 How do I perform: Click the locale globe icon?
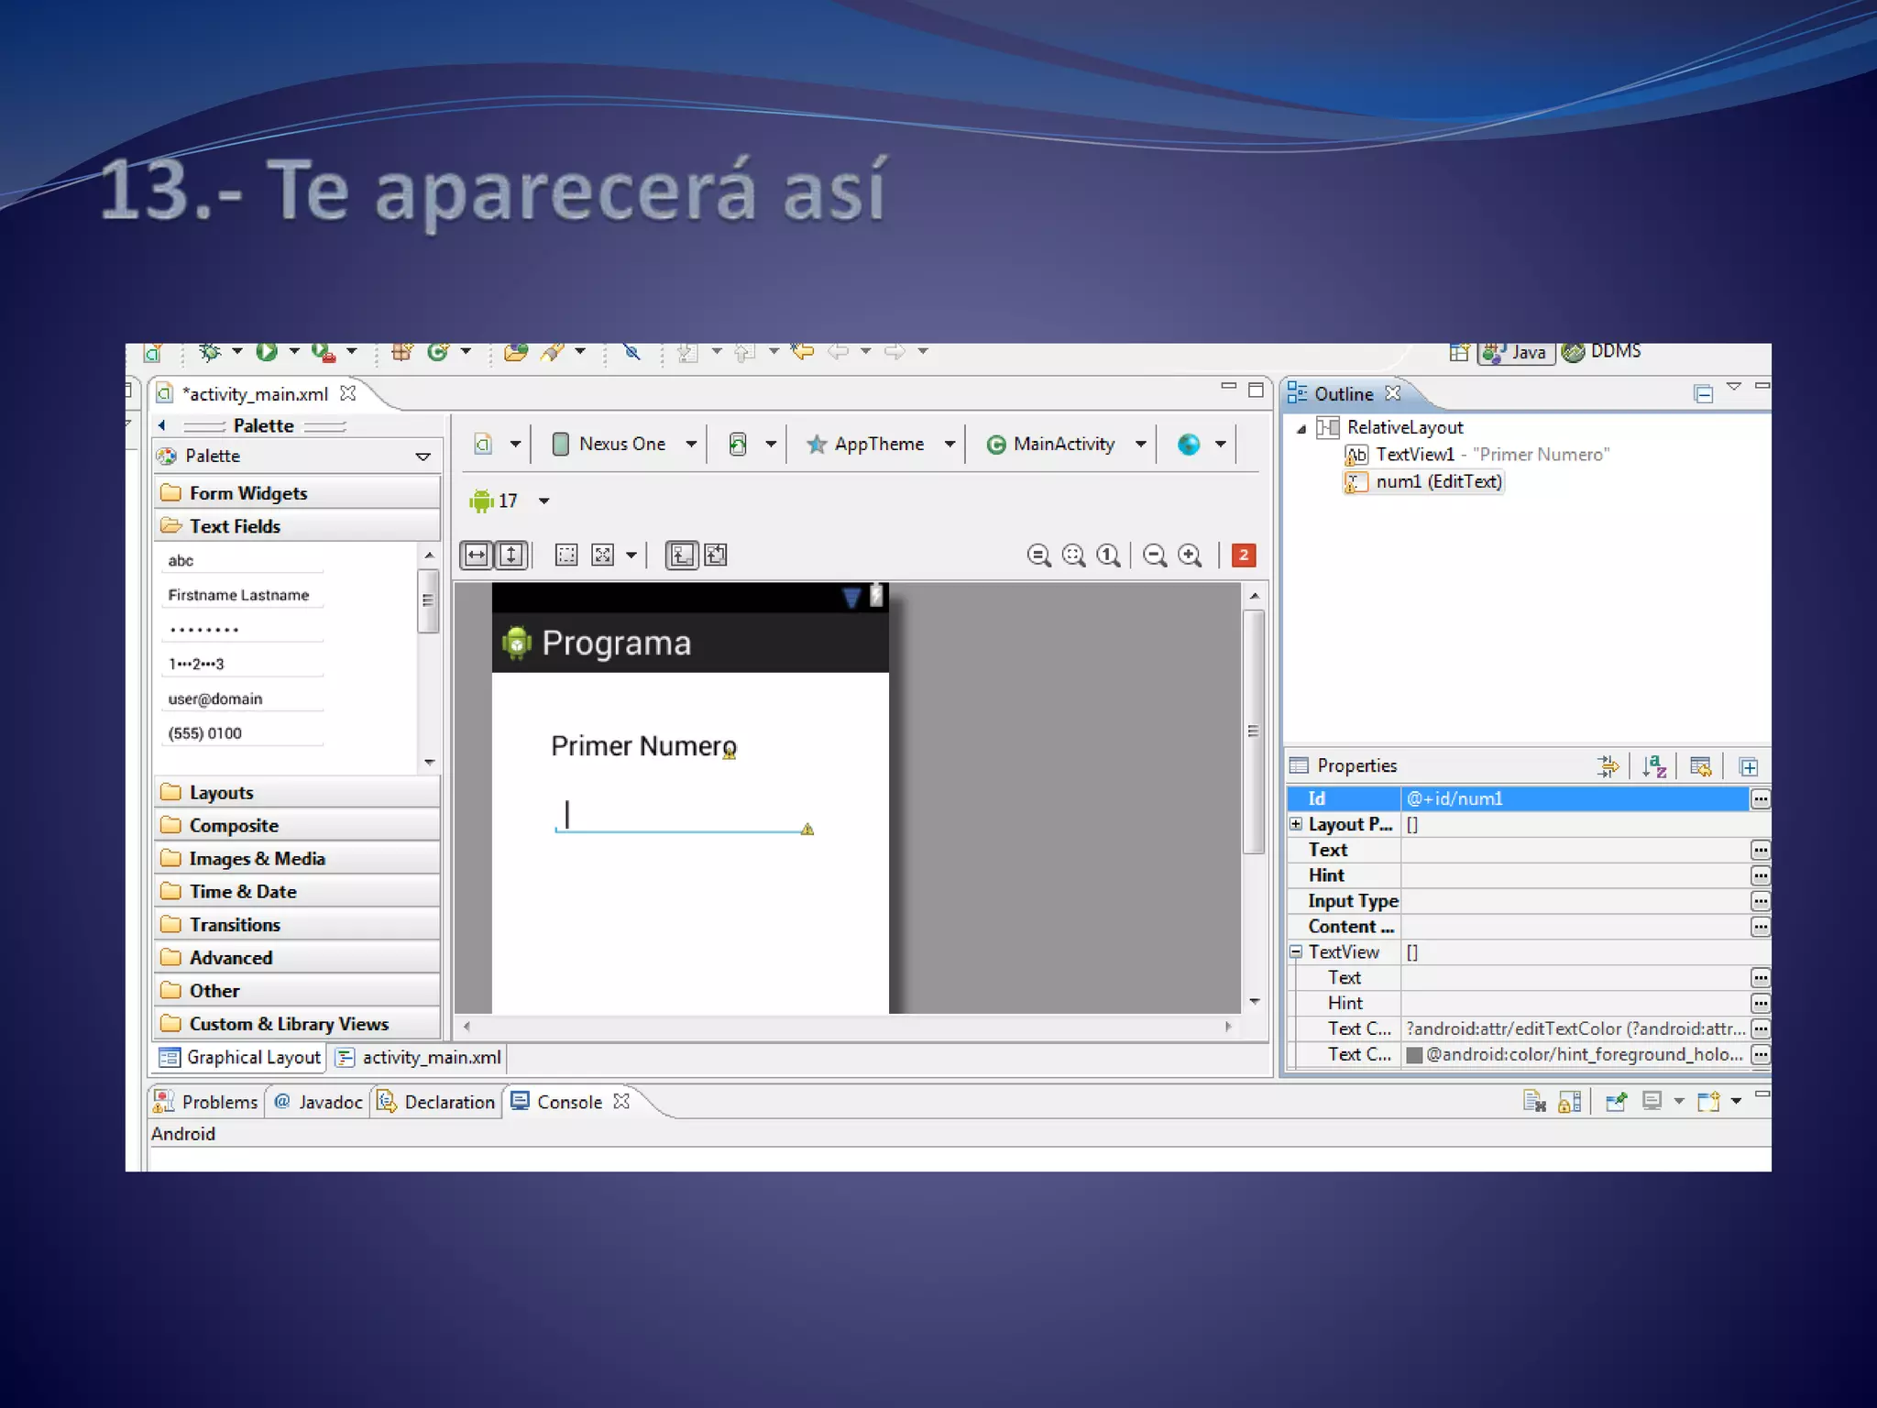click(x=1189, y=445)
